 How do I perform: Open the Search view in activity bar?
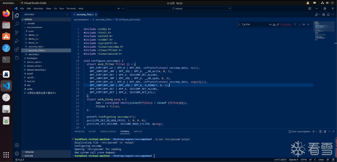tap(17, 24)
